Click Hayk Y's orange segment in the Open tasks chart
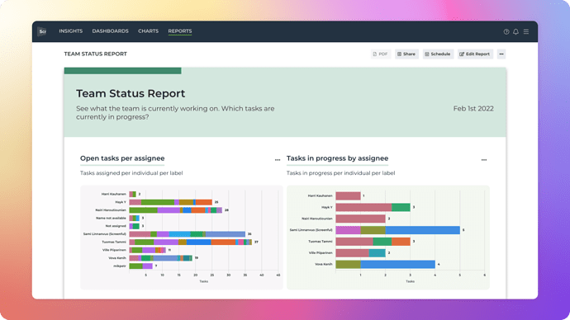Image resolution: width=570 pixels, height=320 pixels. coord(204,202)
